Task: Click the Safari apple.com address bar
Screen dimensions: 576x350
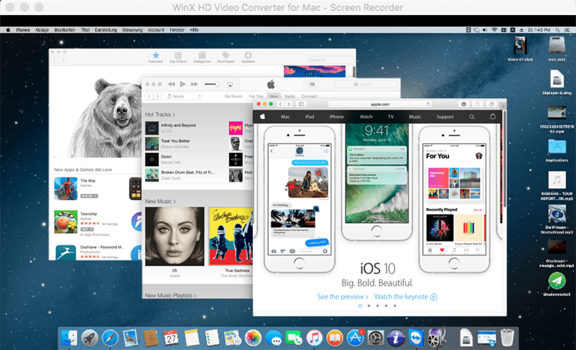Action: click(380, 104)
